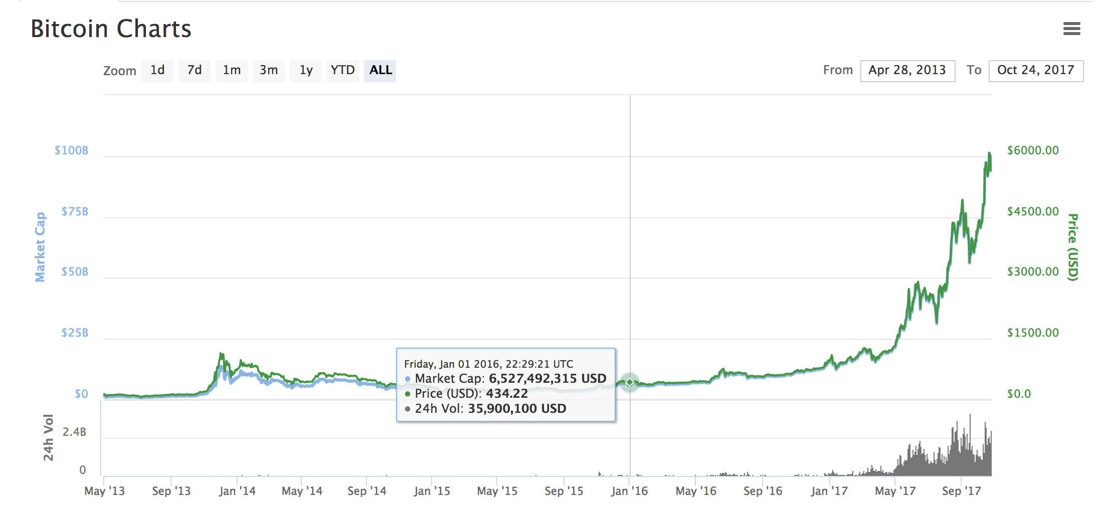Click the Price (USD) axis title
Image resolution: width=1106 pixels, height=513 pixels.
click(1072, 247)
